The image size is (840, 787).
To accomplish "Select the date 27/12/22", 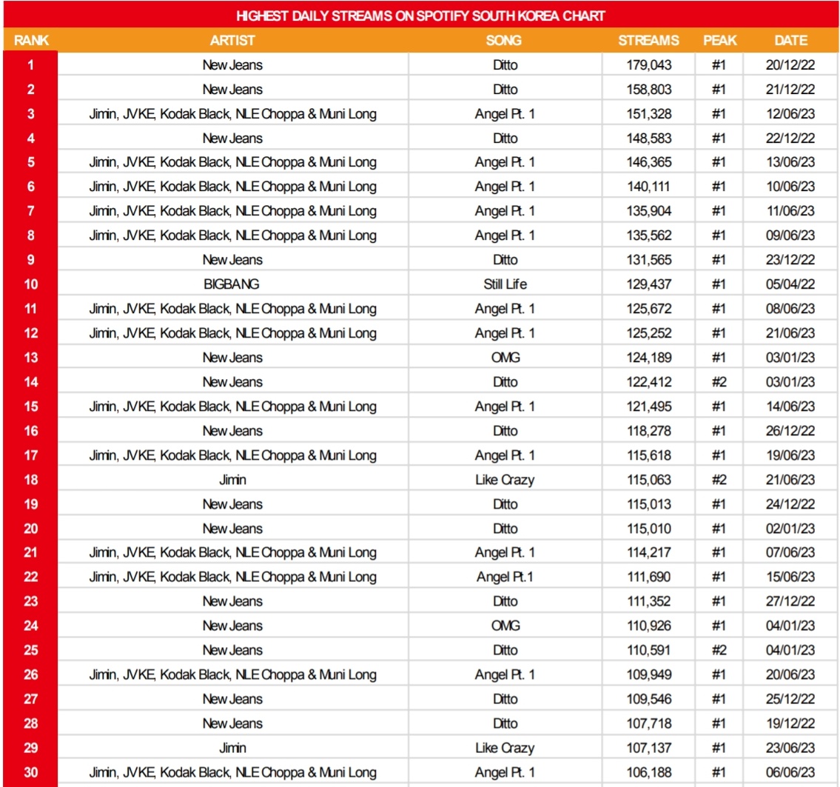I will 790,601.
